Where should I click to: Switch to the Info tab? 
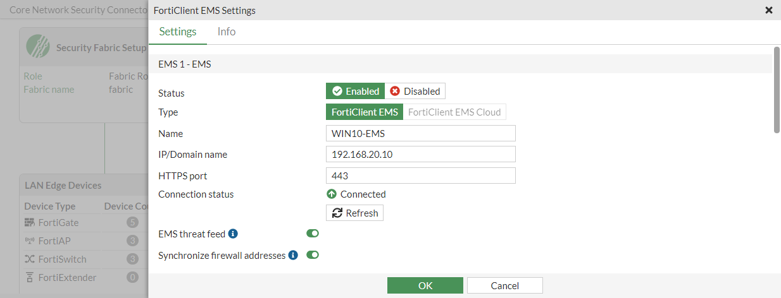point(226,32)
